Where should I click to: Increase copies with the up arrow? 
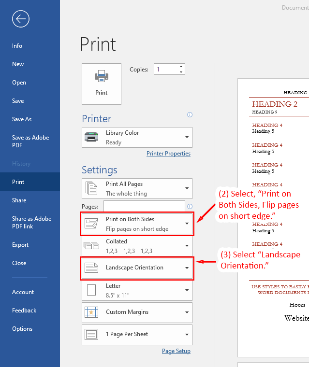(181, 67)
